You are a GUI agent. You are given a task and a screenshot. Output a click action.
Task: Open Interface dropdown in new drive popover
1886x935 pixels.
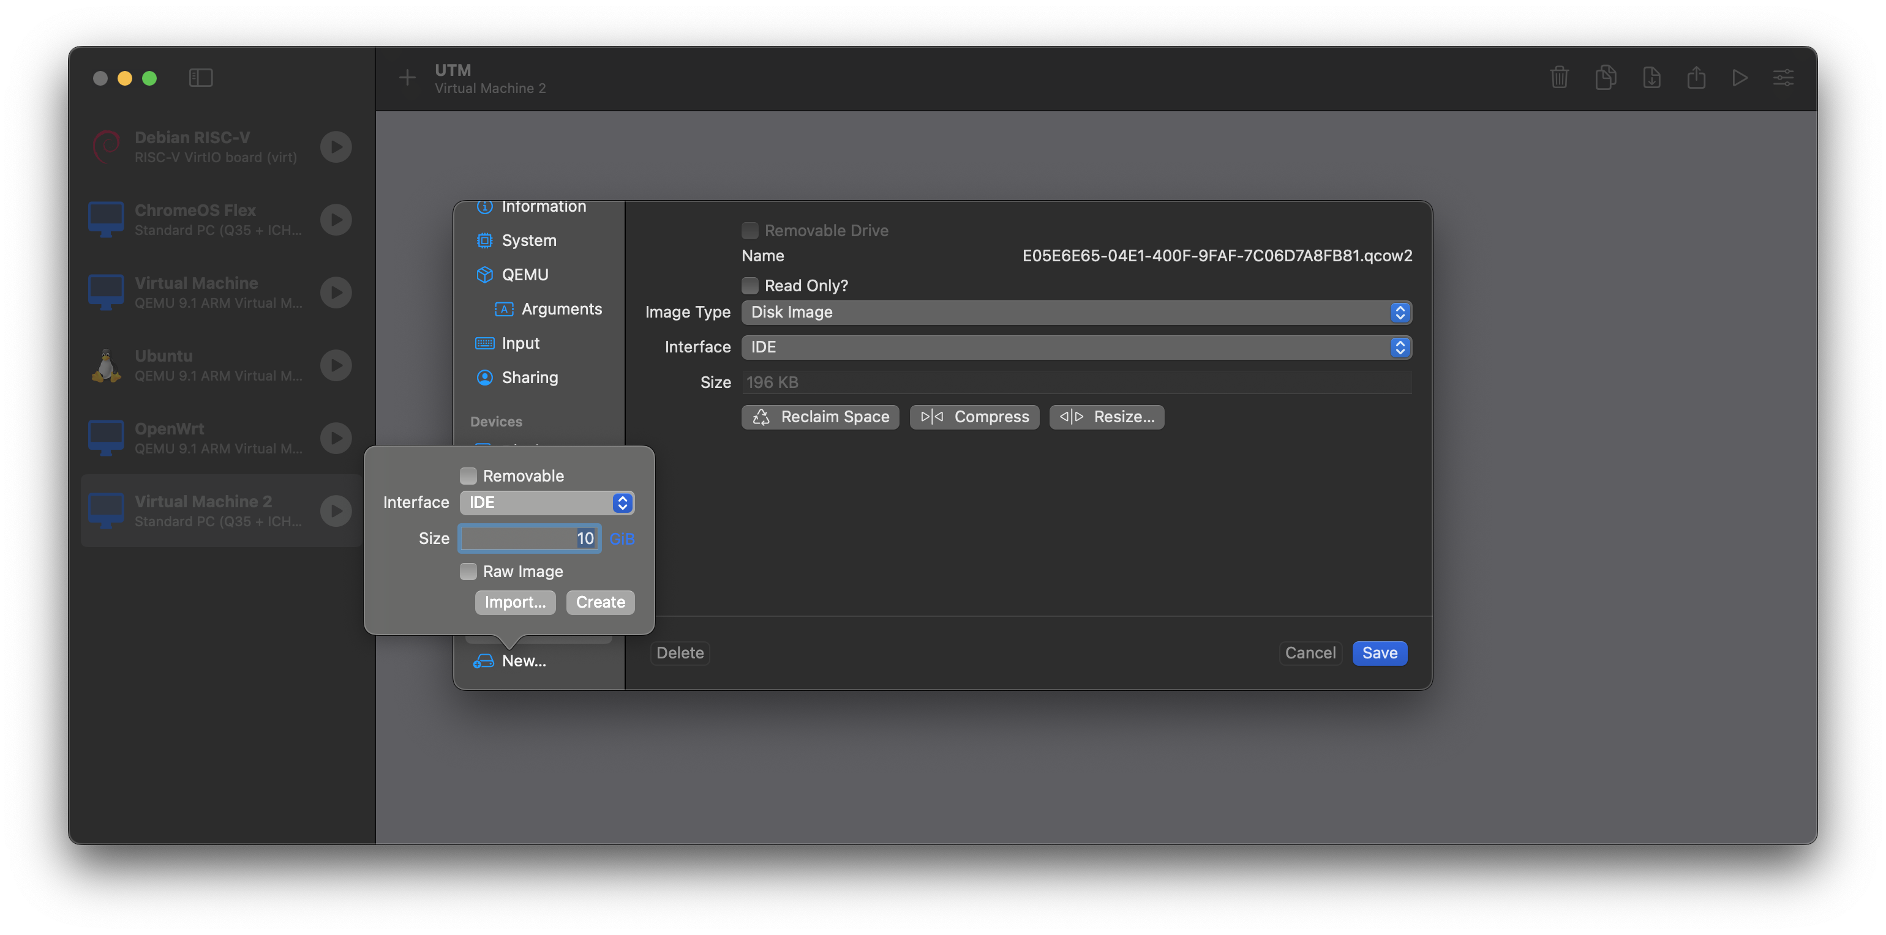click(x=546, y=502)
